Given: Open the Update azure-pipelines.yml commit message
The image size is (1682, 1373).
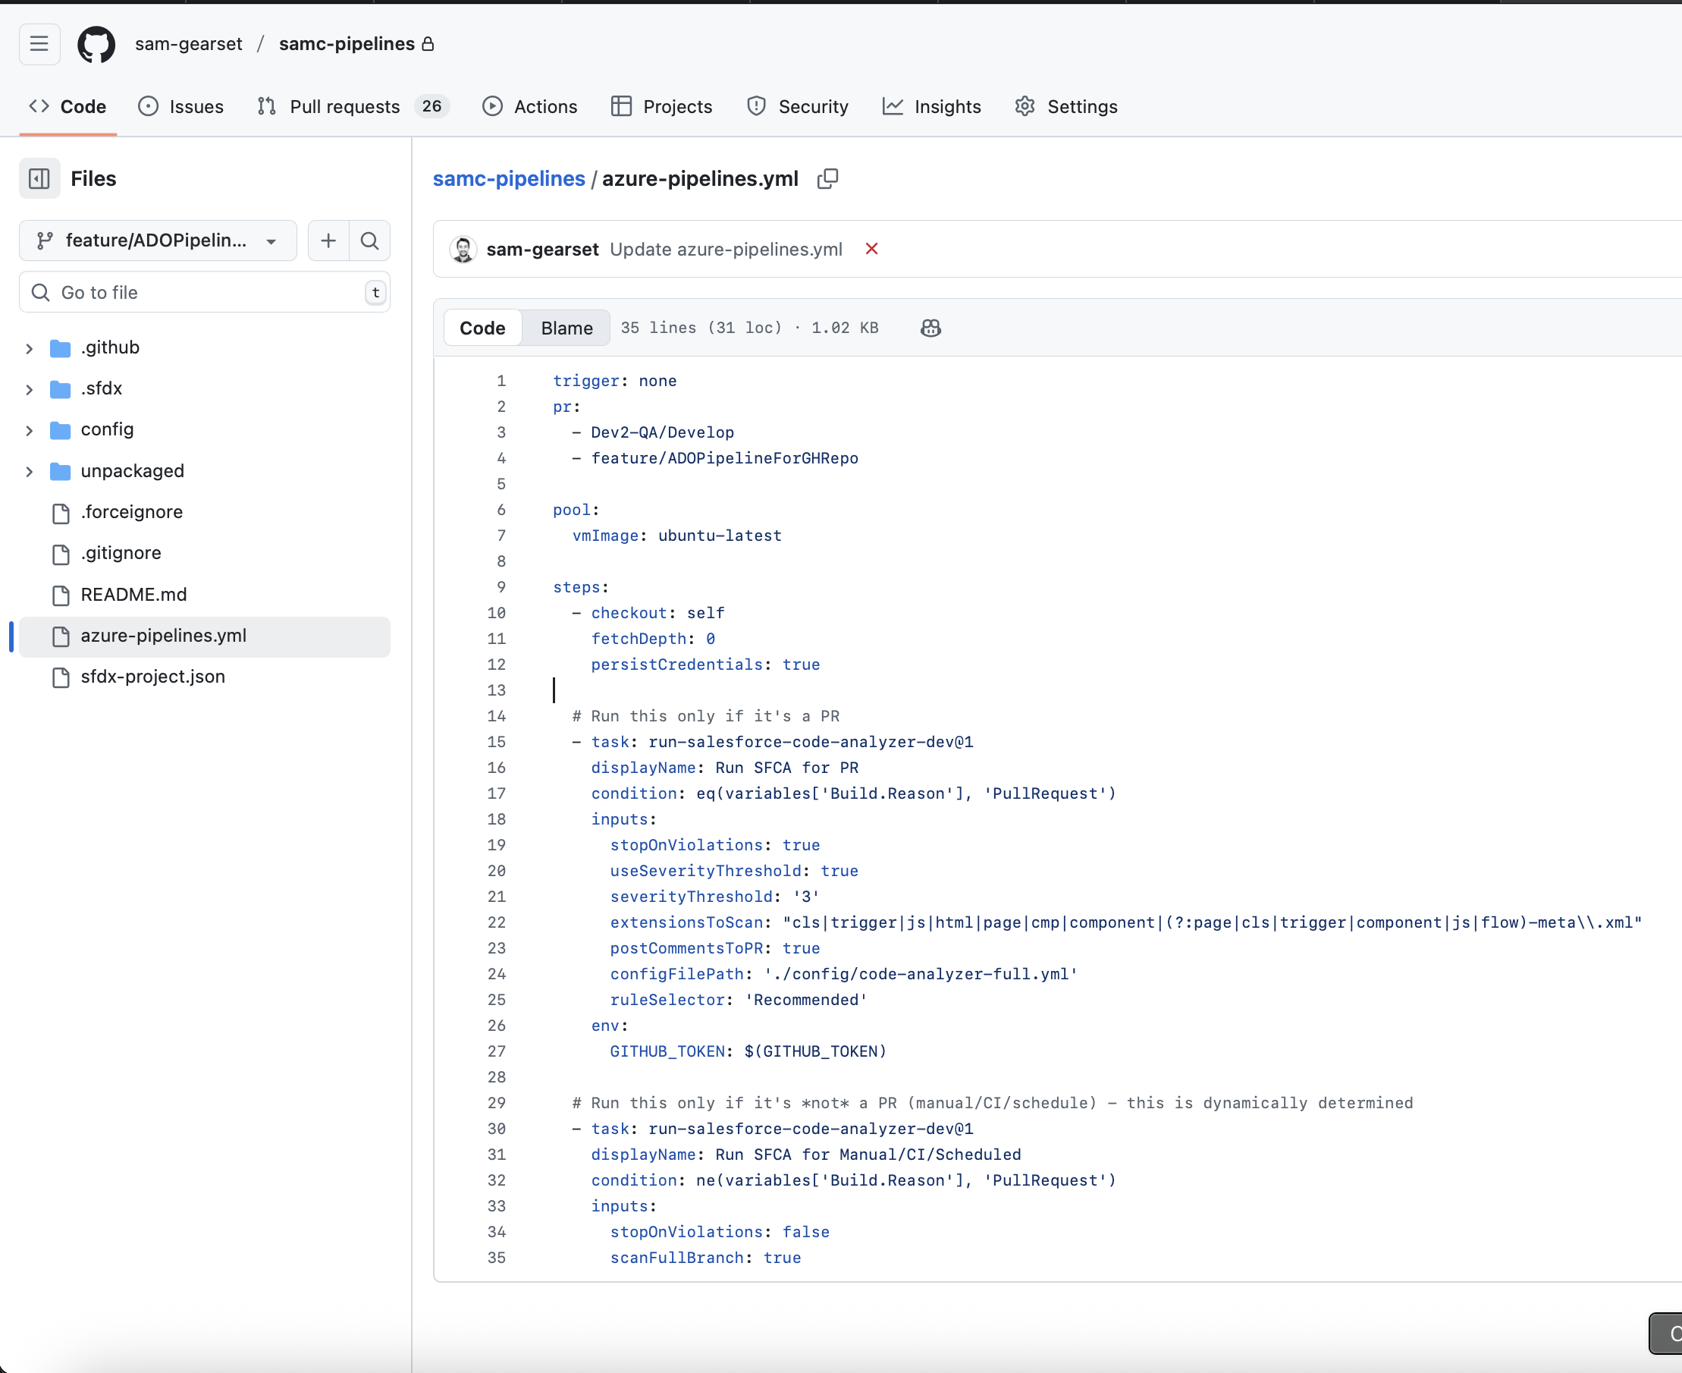Looking at the screenshot, I should click(x=726, y=249).
